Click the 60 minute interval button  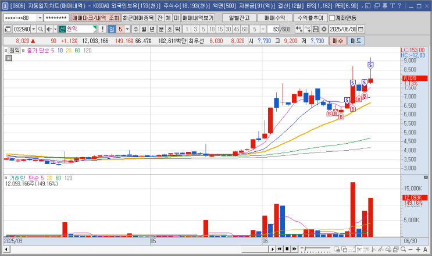(245, 29)
